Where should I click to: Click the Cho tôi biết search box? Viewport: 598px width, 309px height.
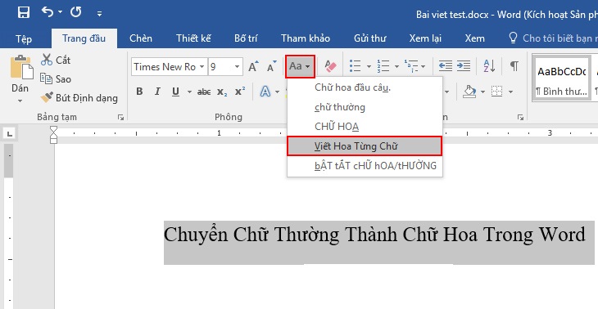point(553,38)
